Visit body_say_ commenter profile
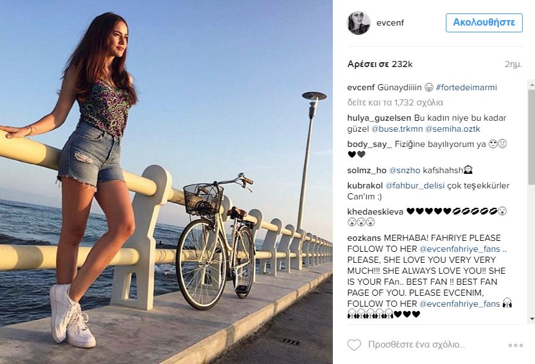Screen dimensions: 535x364 [369, 145]
